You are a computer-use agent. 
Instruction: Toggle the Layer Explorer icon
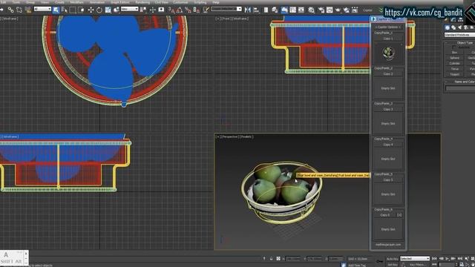click(275, 10)
